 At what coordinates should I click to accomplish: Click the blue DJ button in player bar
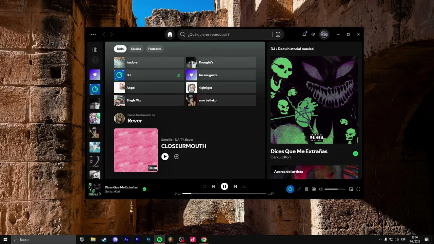(x=290, y=189)
